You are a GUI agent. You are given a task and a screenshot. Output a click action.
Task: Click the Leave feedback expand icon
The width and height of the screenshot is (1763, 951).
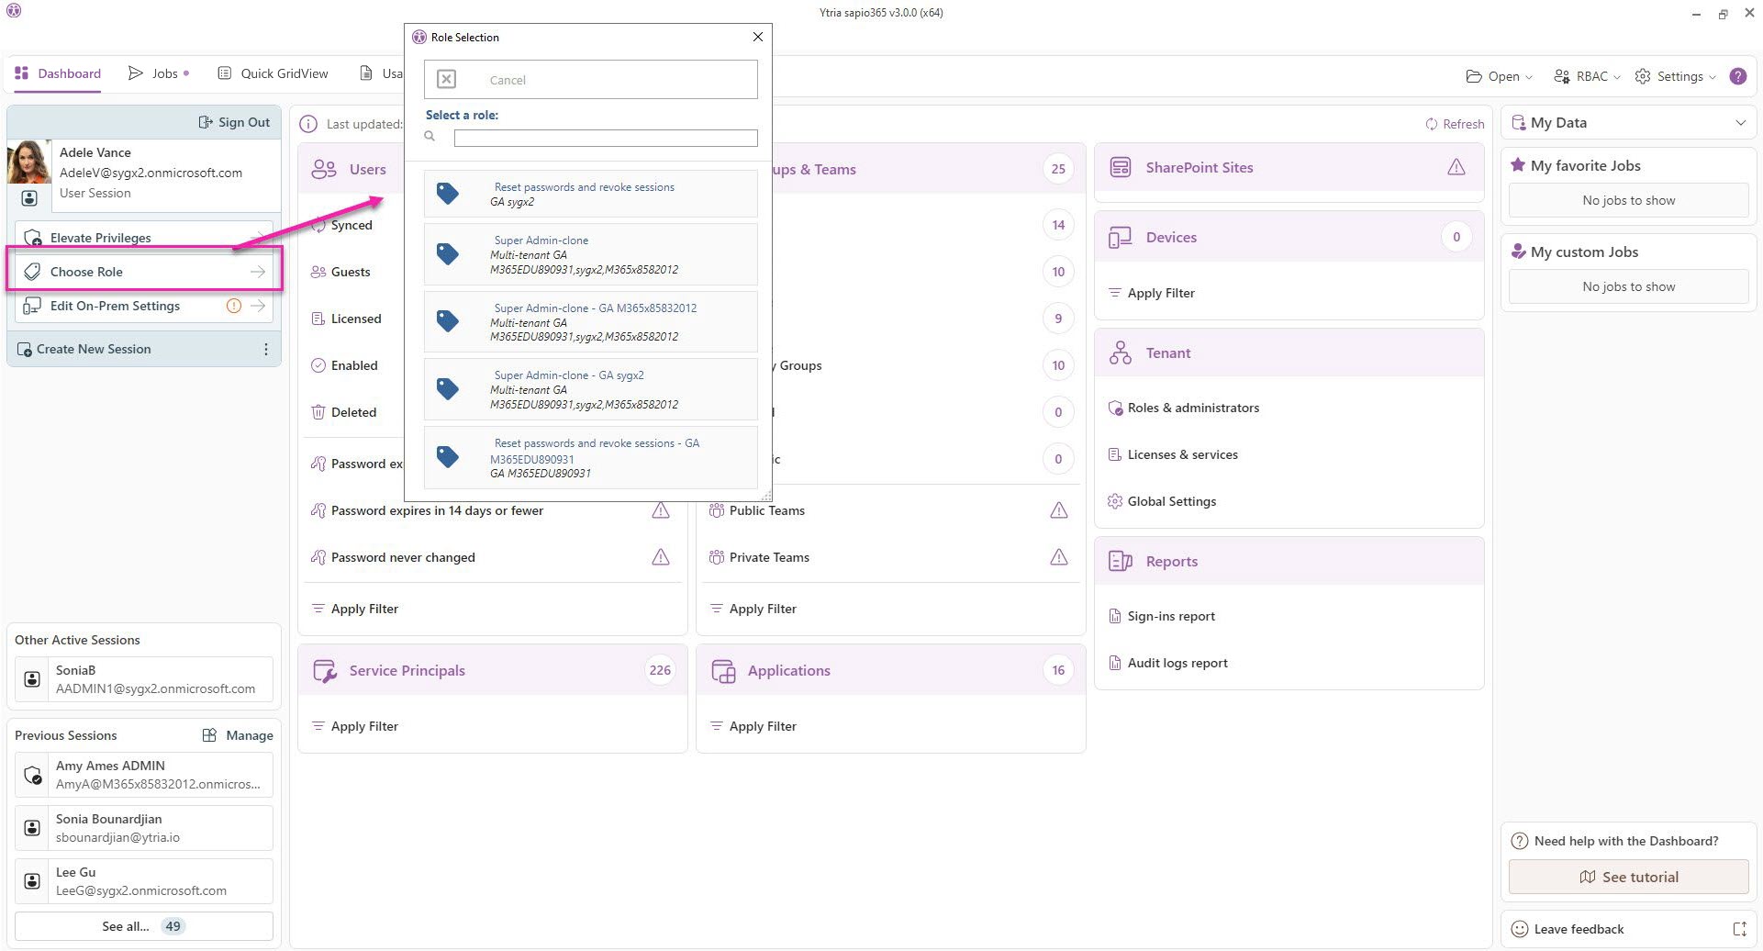click(x=1738, y=929)
